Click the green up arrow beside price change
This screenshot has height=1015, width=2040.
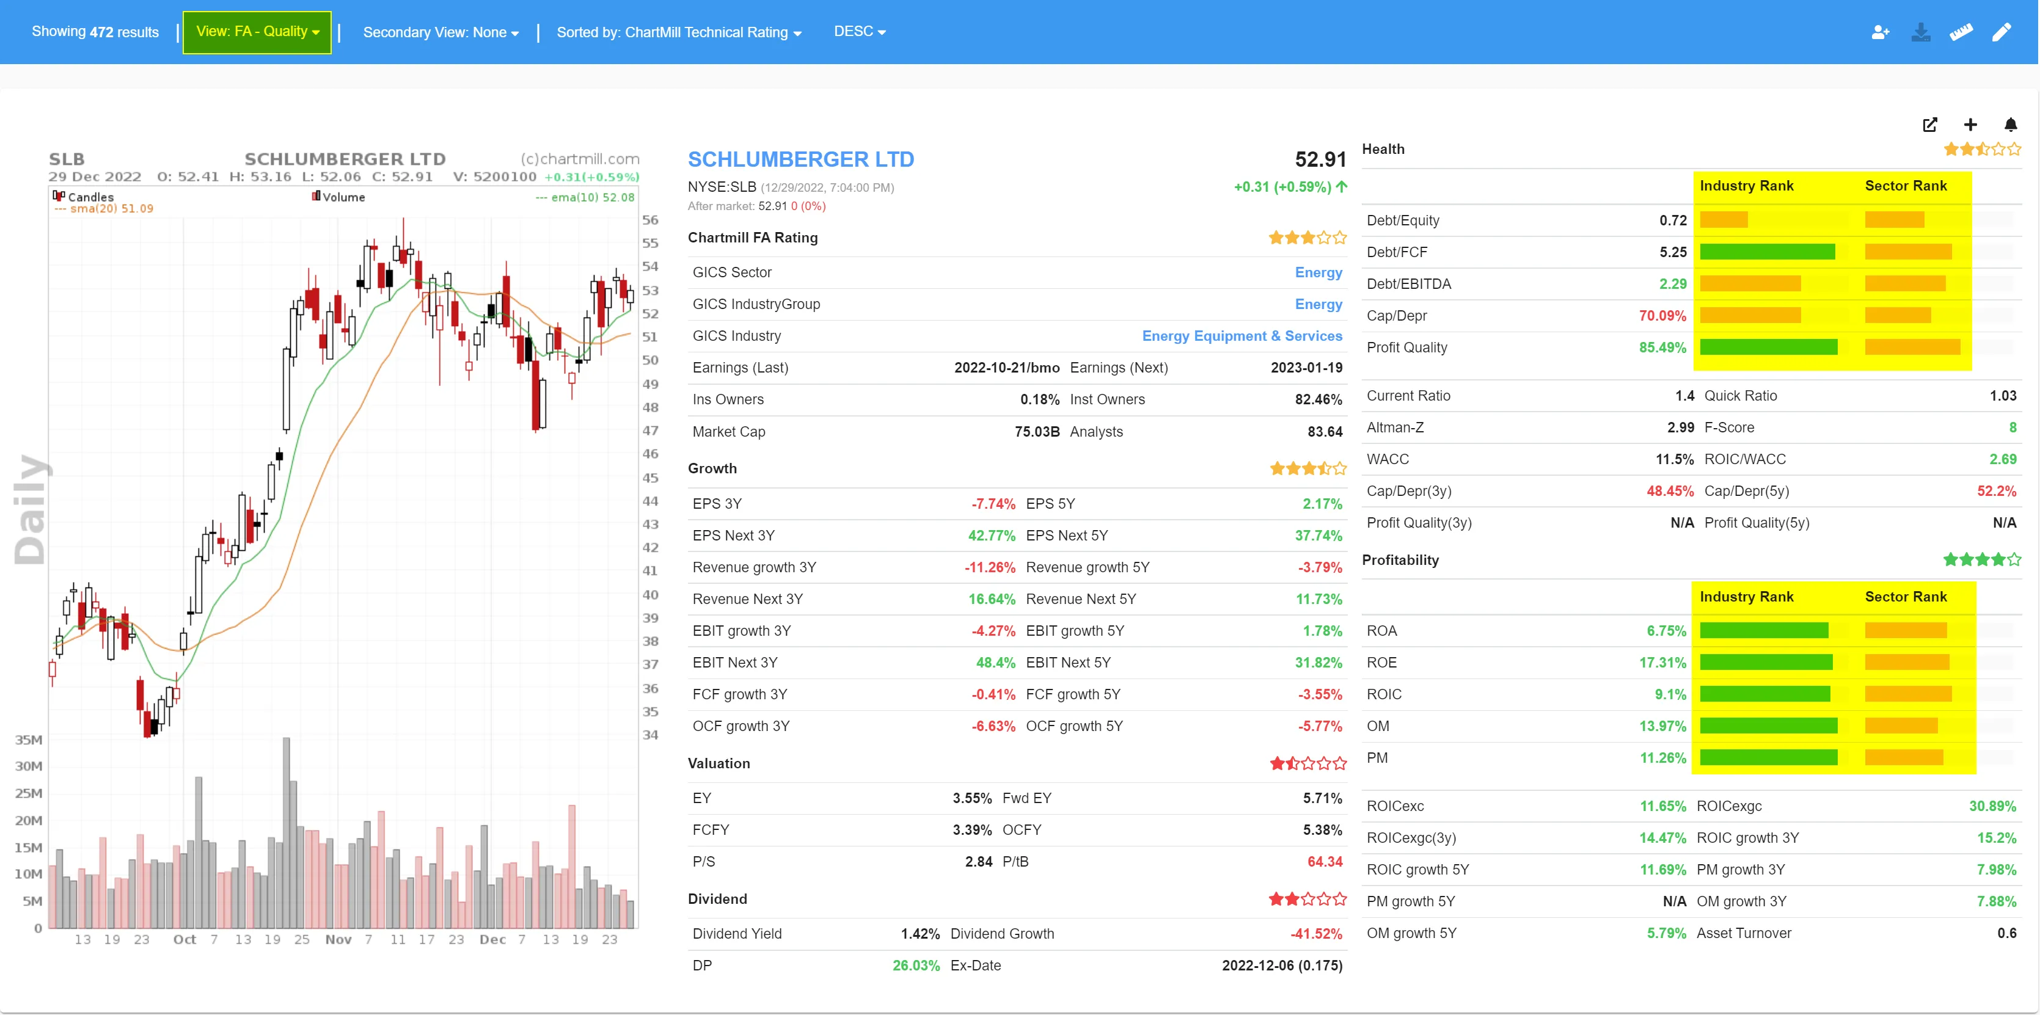point(1340,187)
